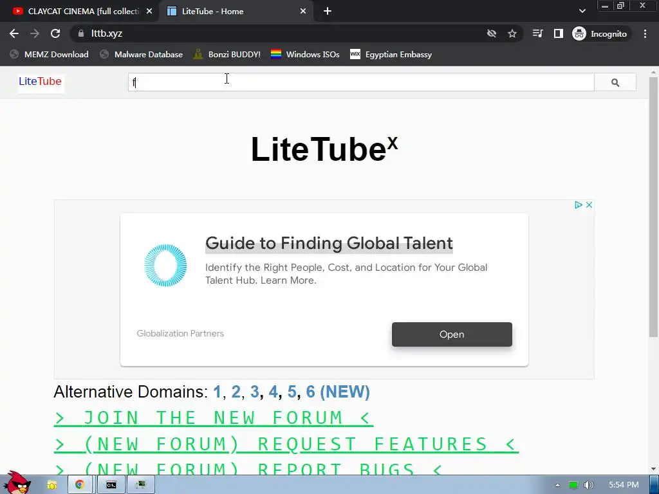The width and height of the screenshot is (659, 494).
Task: Reload the lttb.xyz page
Action: point(55,33)
